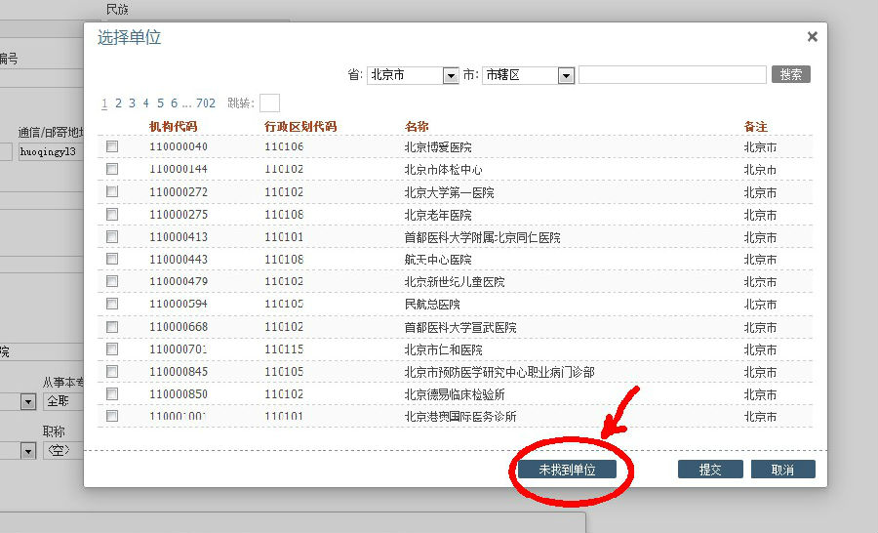Check the box for 北京博爱医院

tap(112, 146)
